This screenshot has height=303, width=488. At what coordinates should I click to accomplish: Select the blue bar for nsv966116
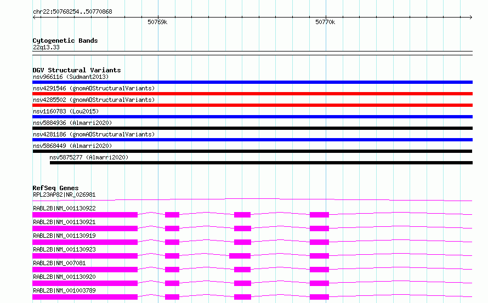tap(252, 82)
